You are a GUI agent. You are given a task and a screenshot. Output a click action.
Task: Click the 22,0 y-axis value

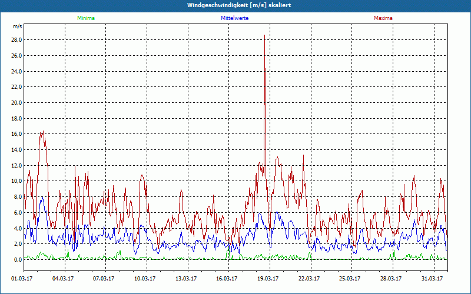(16, 87)
